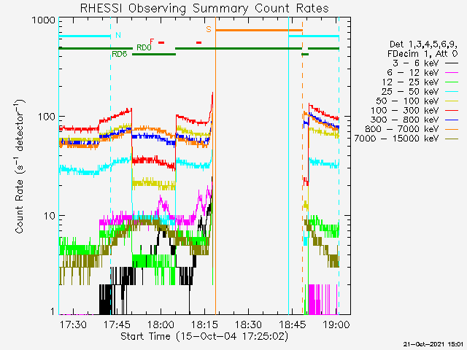Click the orange SAA horizontal bar at top
Viewport: 467px width, 350px height.
(259, 30)
